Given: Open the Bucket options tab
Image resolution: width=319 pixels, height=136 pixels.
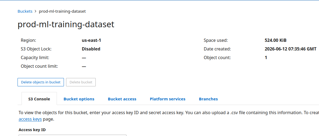Looking at the screenshot, I should [79, 99].
